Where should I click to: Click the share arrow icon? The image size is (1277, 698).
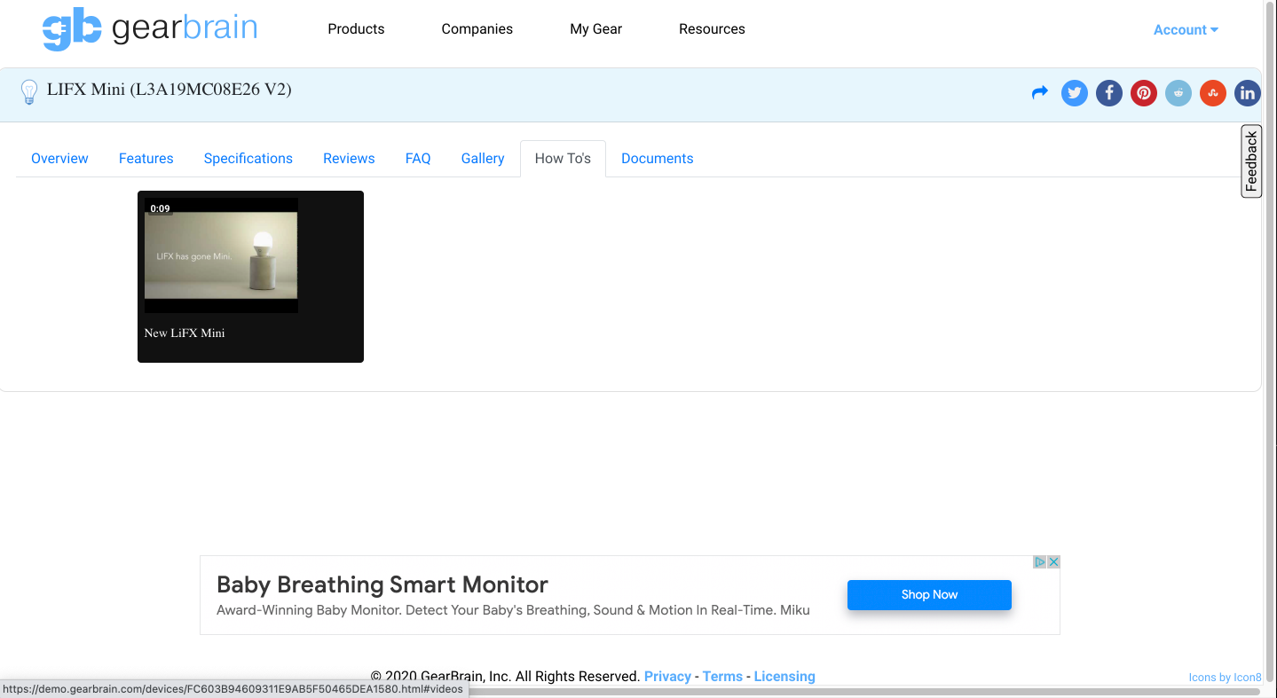click(x=1040, y=92)
